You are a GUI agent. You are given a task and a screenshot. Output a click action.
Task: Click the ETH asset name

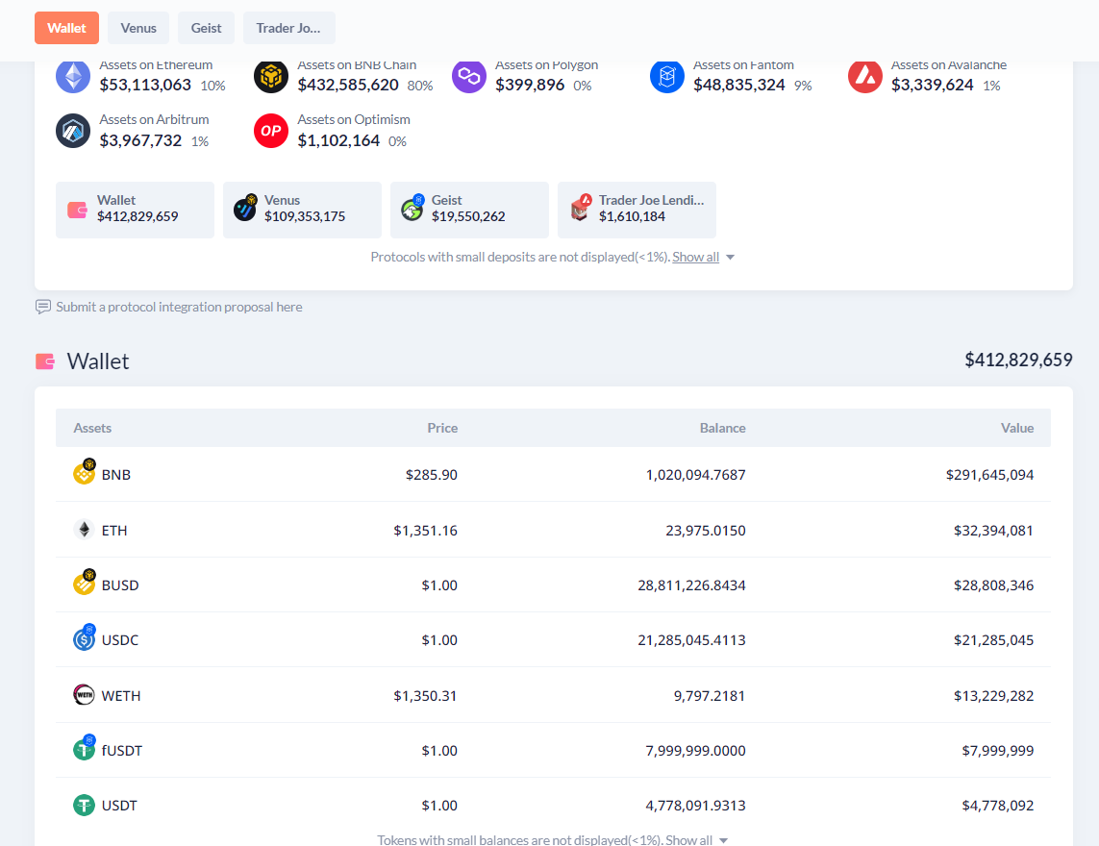114,531
